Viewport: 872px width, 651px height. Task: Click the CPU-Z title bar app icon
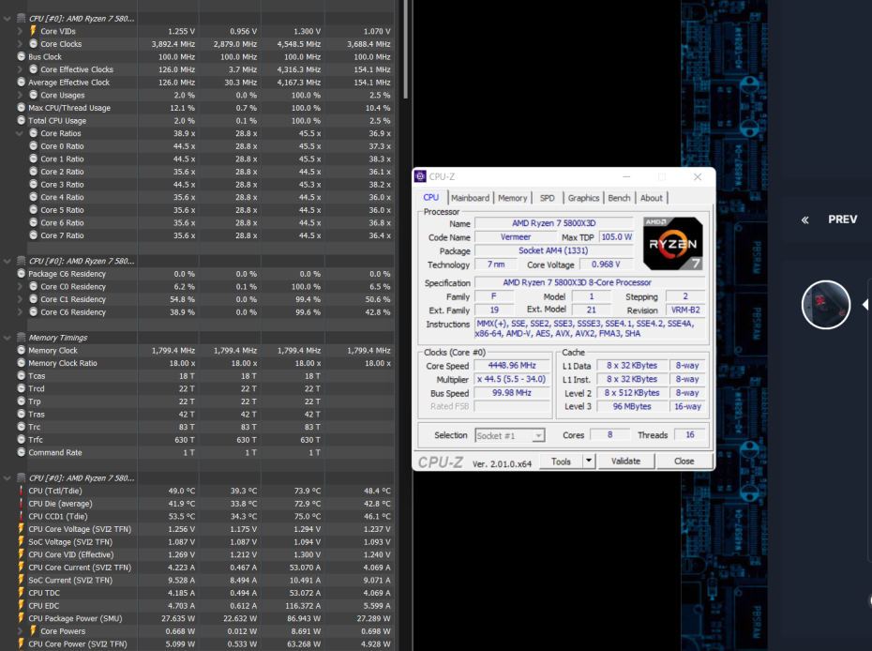click(x=421, y=176)
